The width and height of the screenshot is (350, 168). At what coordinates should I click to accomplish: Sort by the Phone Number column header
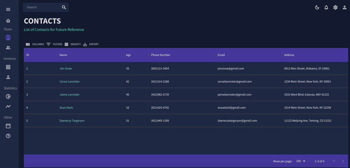(x=161, y=55)
